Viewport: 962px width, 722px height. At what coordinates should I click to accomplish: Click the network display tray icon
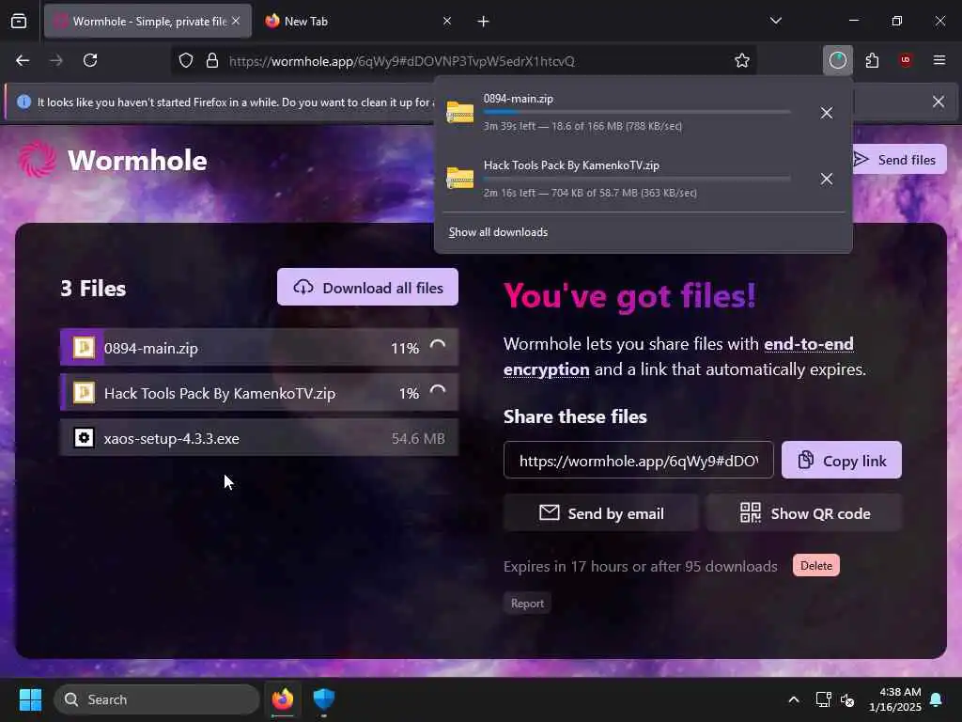coord(823,699)
